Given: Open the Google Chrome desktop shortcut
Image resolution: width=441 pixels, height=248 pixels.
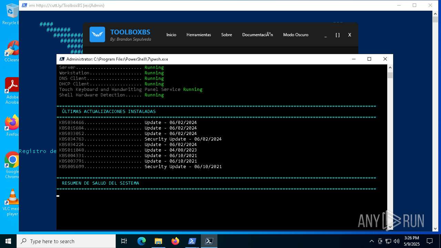Looking at the screenshot, I should pos(12,165).
